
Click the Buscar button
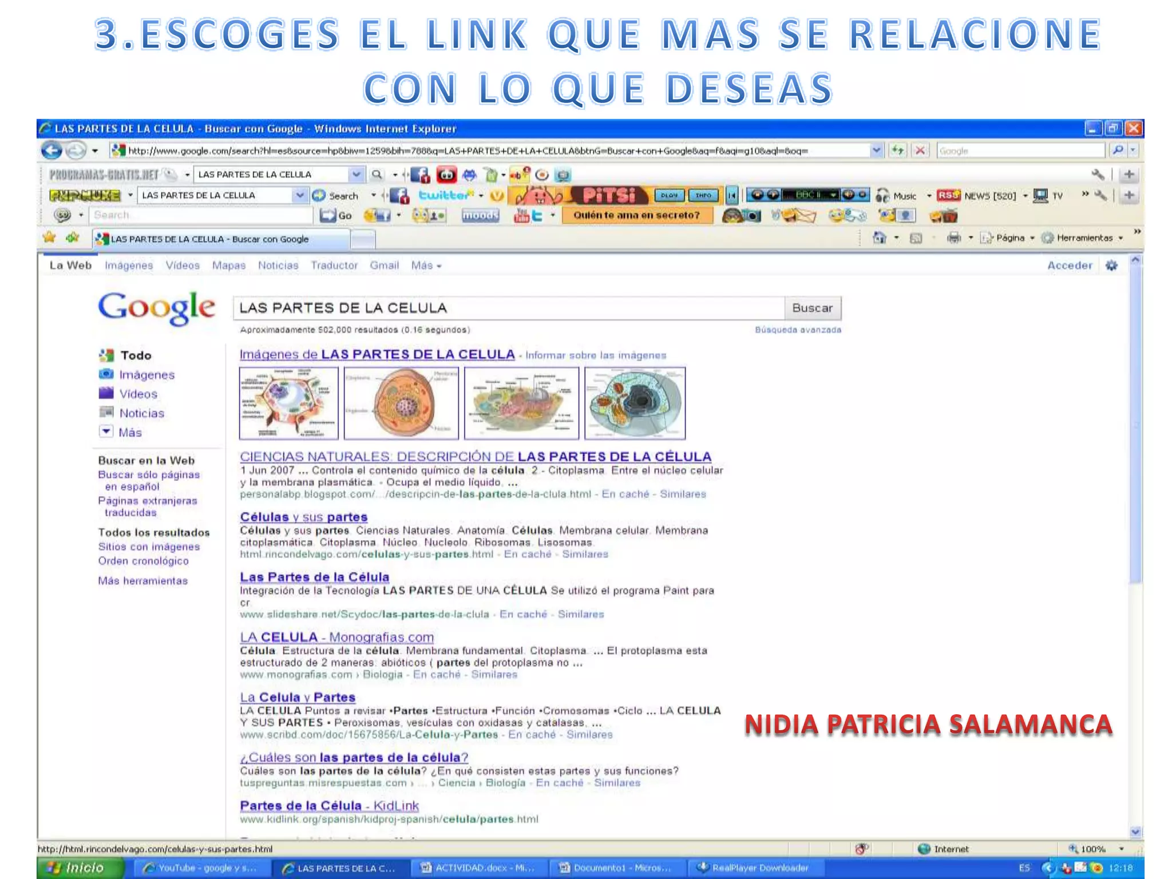(x=813, y=308)
